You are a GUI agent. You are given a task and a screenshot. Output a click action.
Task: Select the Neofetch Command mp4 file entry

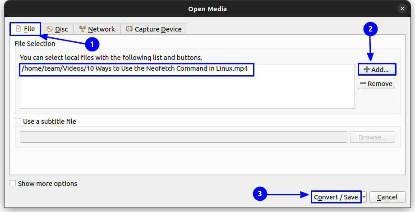point(136,70)
